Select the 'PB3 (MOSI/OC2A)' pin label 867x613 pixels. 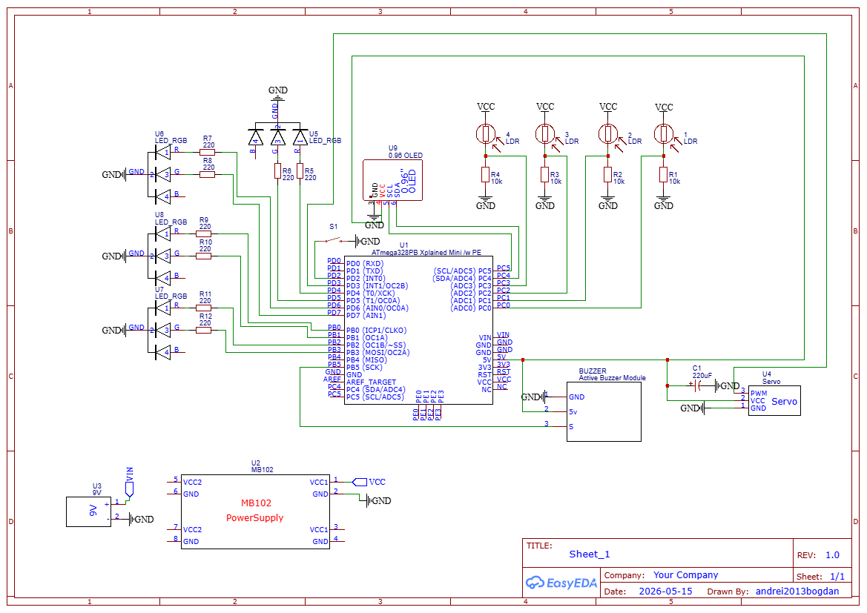[378, 352]
